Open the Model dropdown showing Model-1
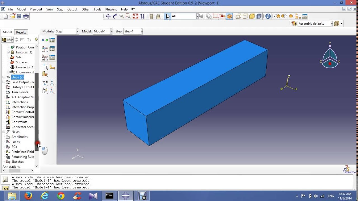Image resolution: width=358 pixels, height=201 pixels. [x=102, y=31]
